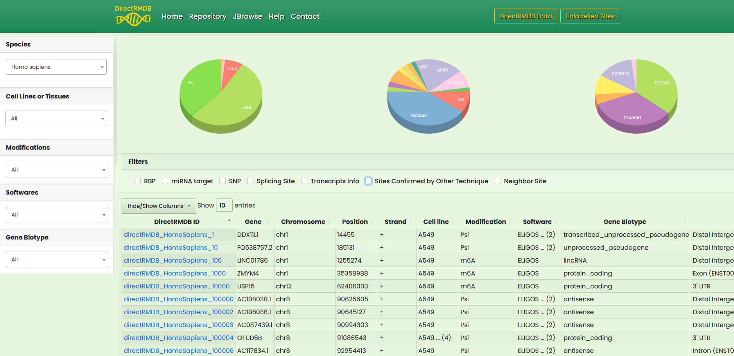The width and height of the screenshot is (734, 356).
Task: Open the Species Homo sapiens dropdown
Action: click(x=56, y=67)
